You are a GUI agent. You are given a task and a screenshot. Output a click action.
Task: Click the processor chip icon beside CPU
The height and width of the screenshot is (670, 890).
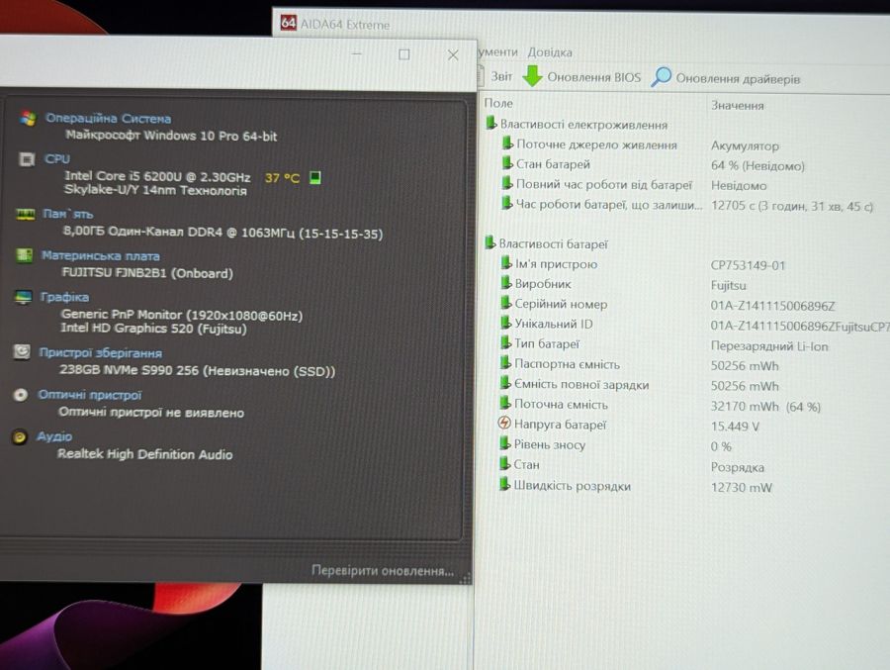tap(27, 159)
